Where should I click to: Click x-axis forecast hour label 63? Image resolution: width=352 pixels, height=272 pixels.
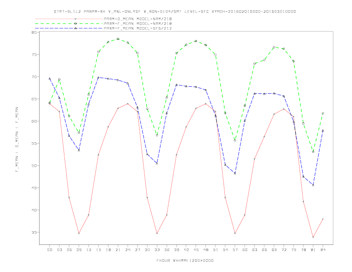[x=255, y=250]
